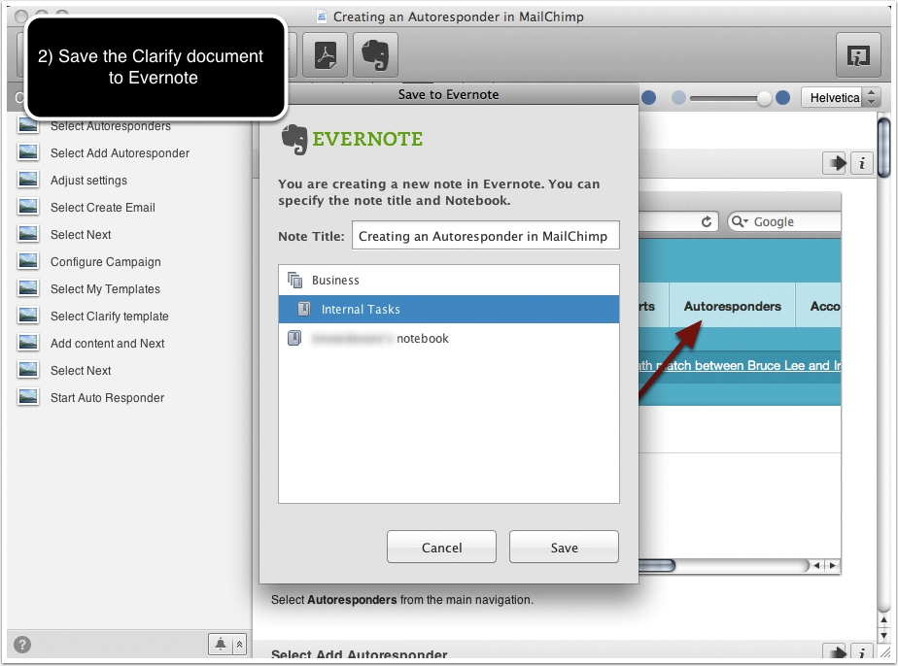
Task: Select the Business notebook stack
Action: (448, 281)
